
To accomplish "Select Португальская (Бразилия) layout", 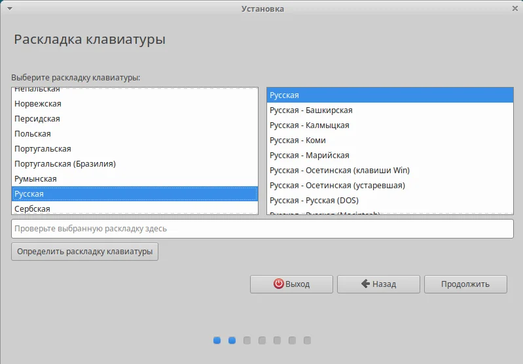I will [x=135, y=164].
